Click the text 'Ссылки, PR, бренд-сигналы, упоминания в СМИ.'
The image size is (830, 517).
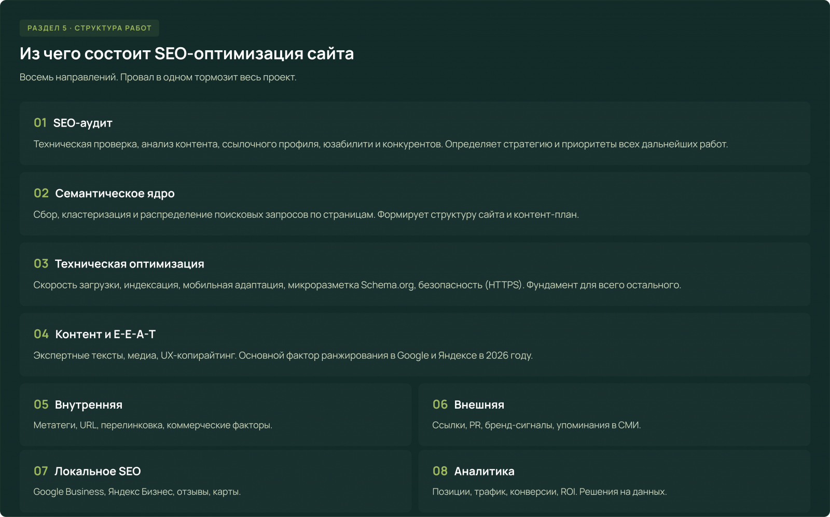coord(537,425)
